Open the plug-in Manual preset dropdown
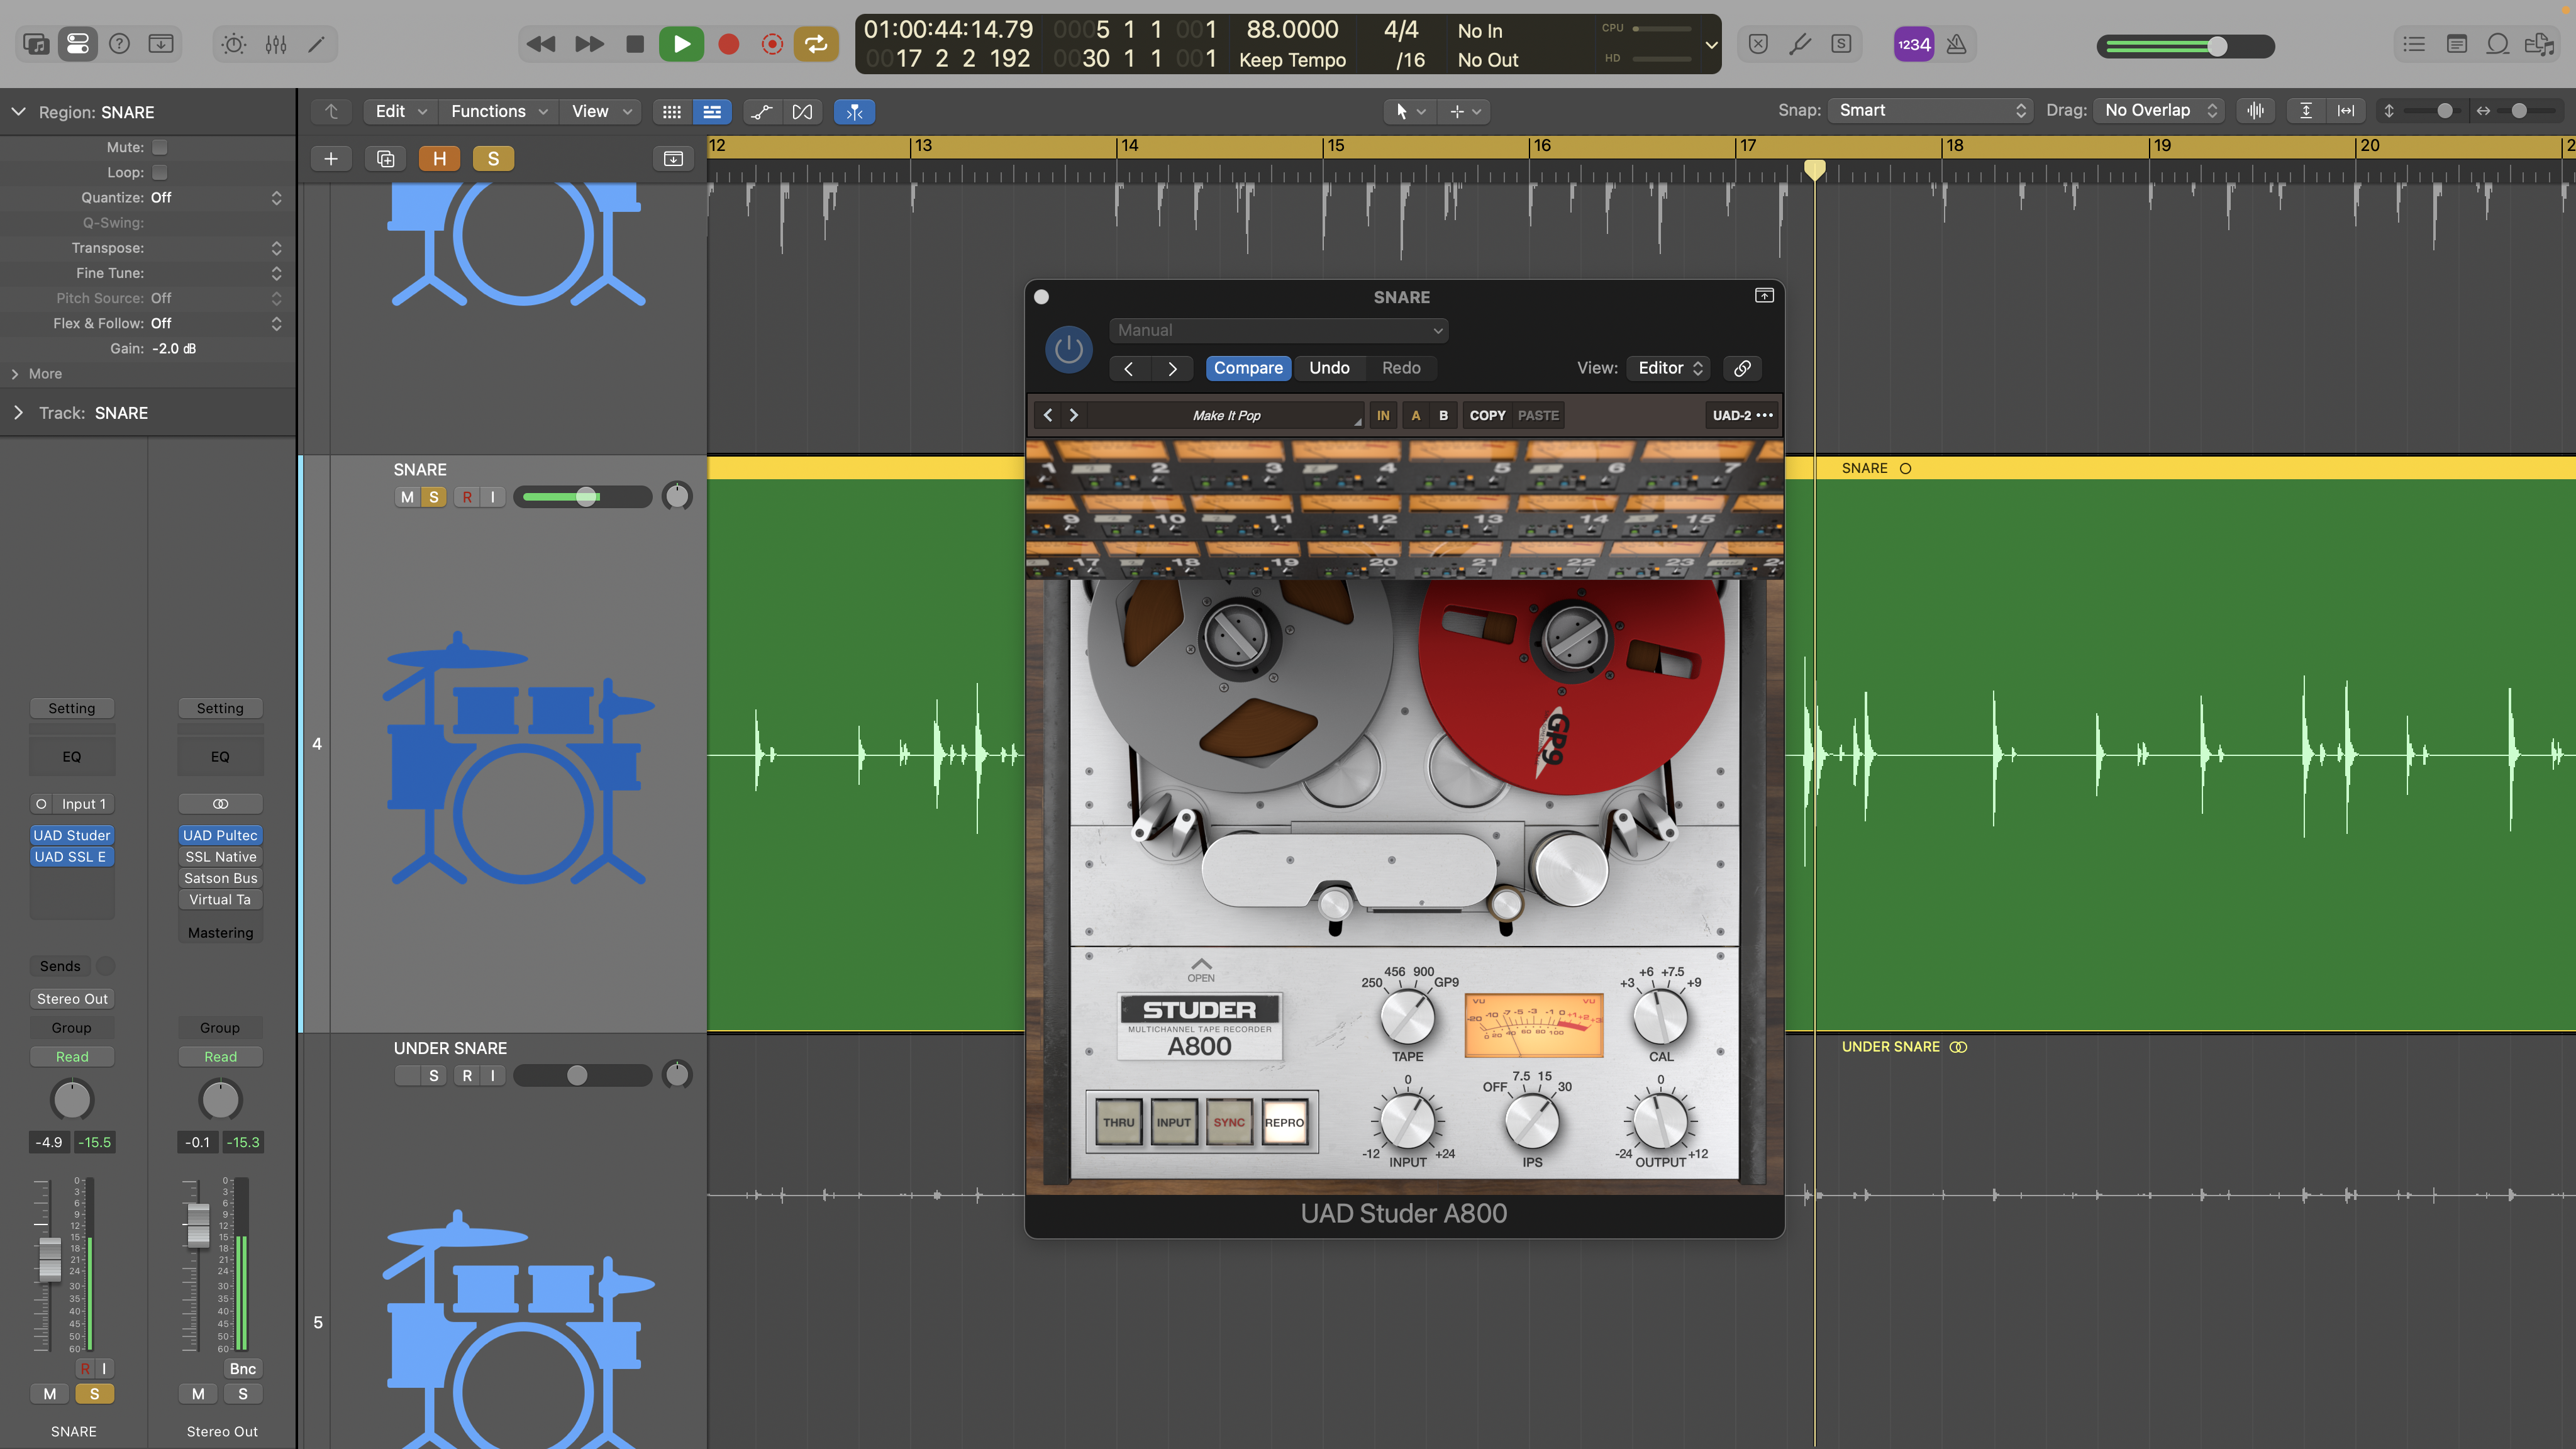The width and height of the screenshot is (2576, 1449). pos(1278,330)
